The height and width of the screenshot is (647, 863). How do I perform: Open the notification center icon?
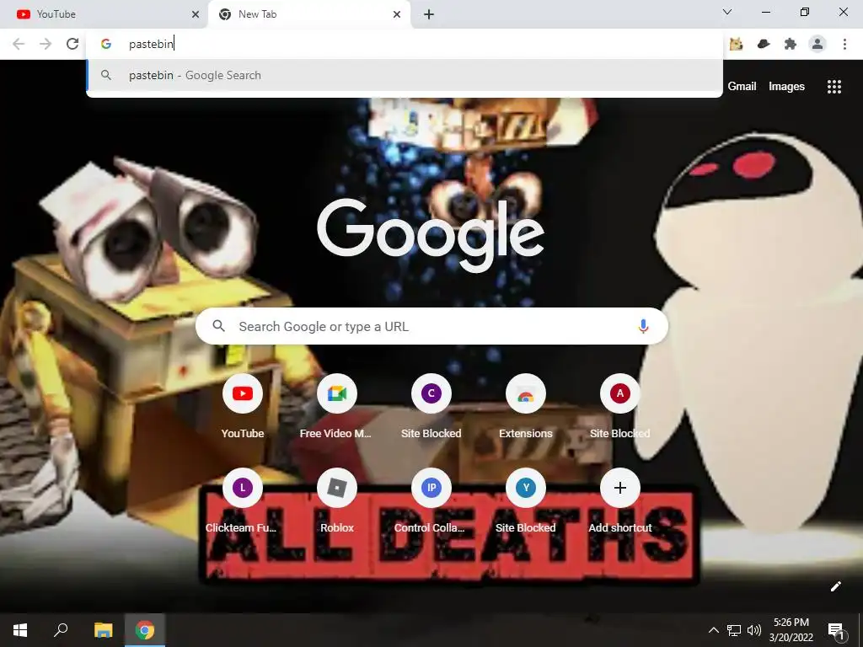(x=836, y=630)
